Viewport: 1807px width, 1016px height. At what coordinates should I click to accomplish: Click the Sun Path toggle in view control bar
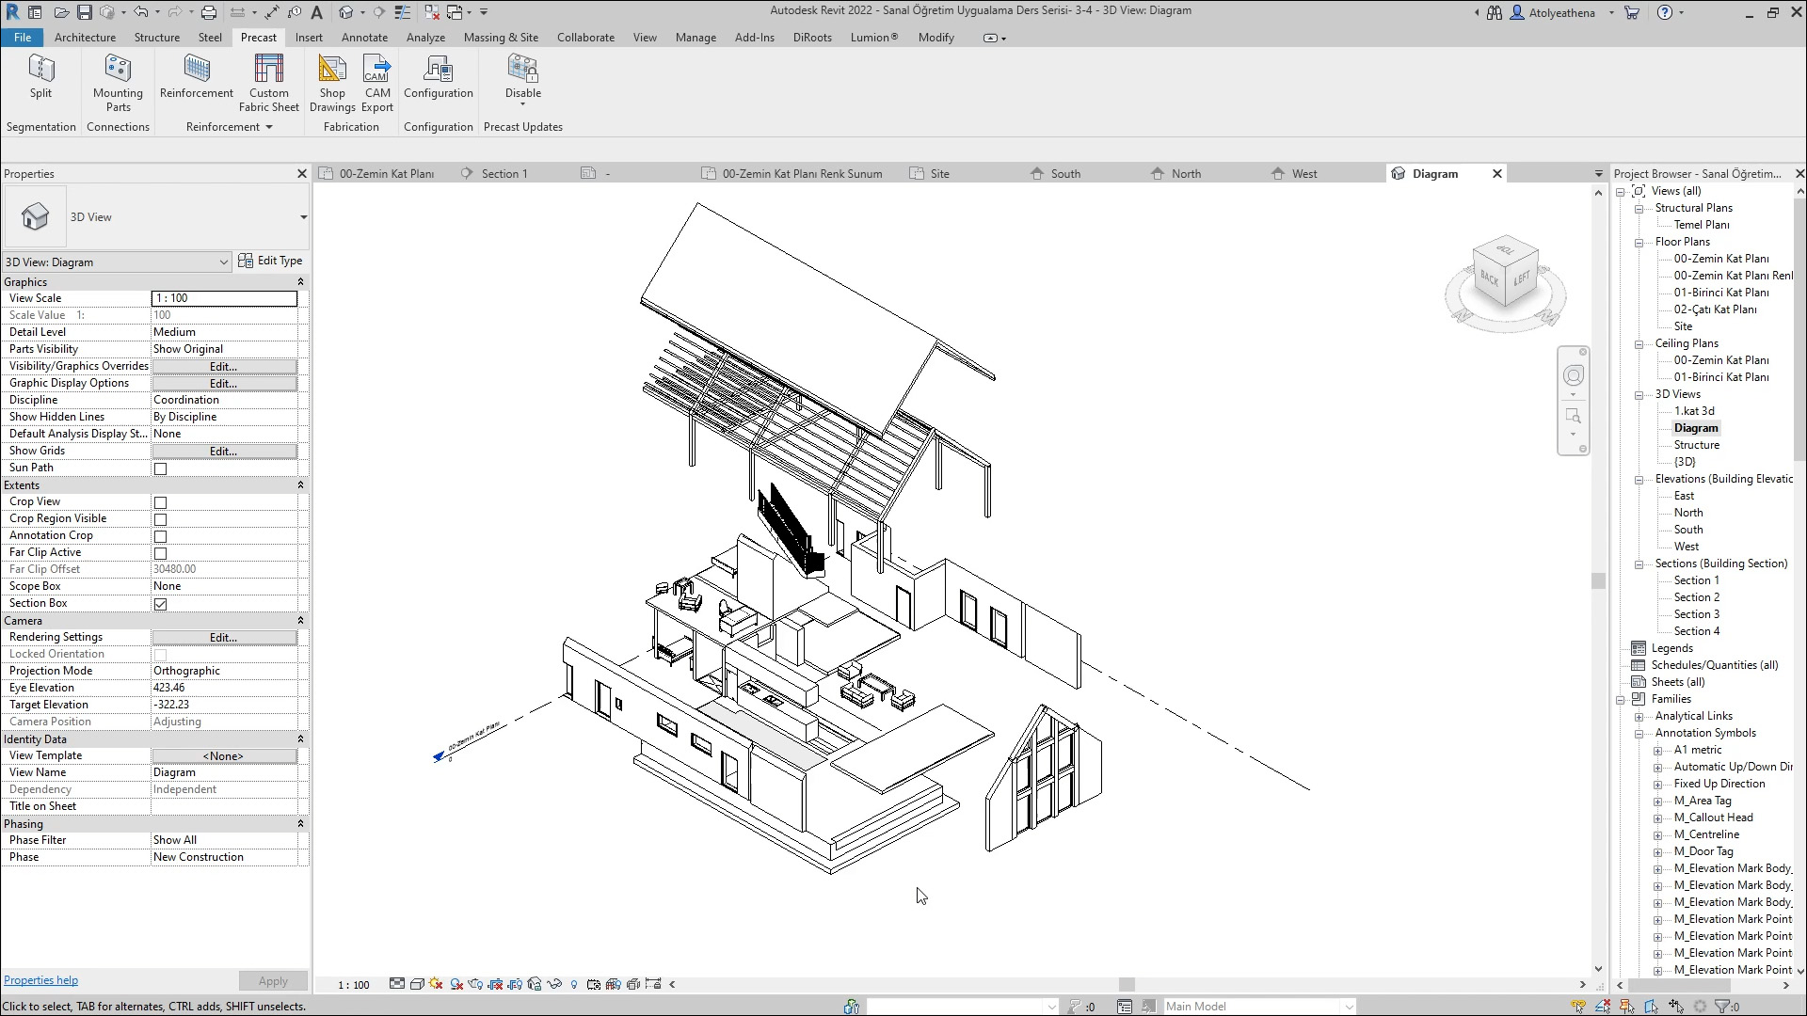(435, 984)
